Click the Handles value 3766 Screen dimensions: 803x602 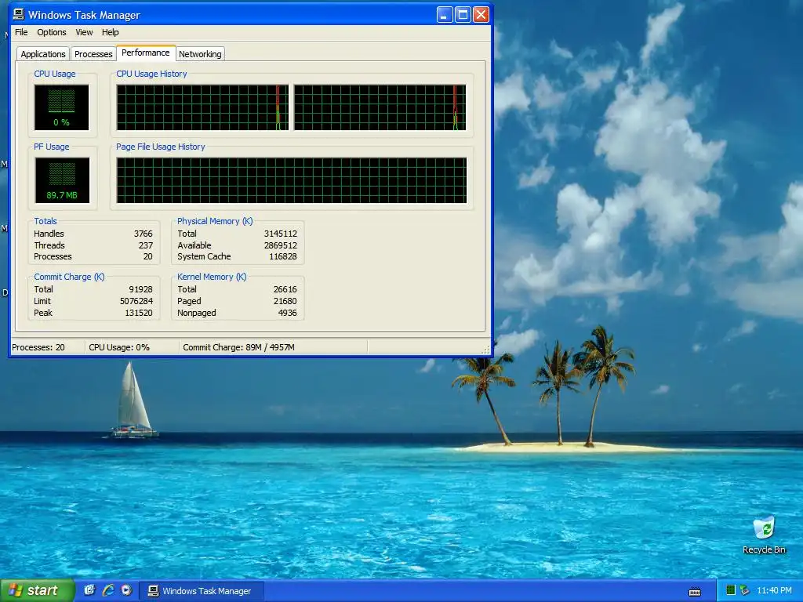click(x=144, y=234)
